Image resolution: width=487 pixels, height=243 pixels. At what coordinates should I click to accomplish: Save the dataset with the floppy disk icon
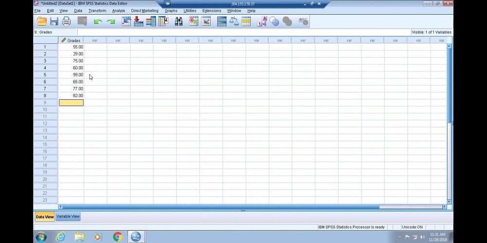(x=54, y=21)
